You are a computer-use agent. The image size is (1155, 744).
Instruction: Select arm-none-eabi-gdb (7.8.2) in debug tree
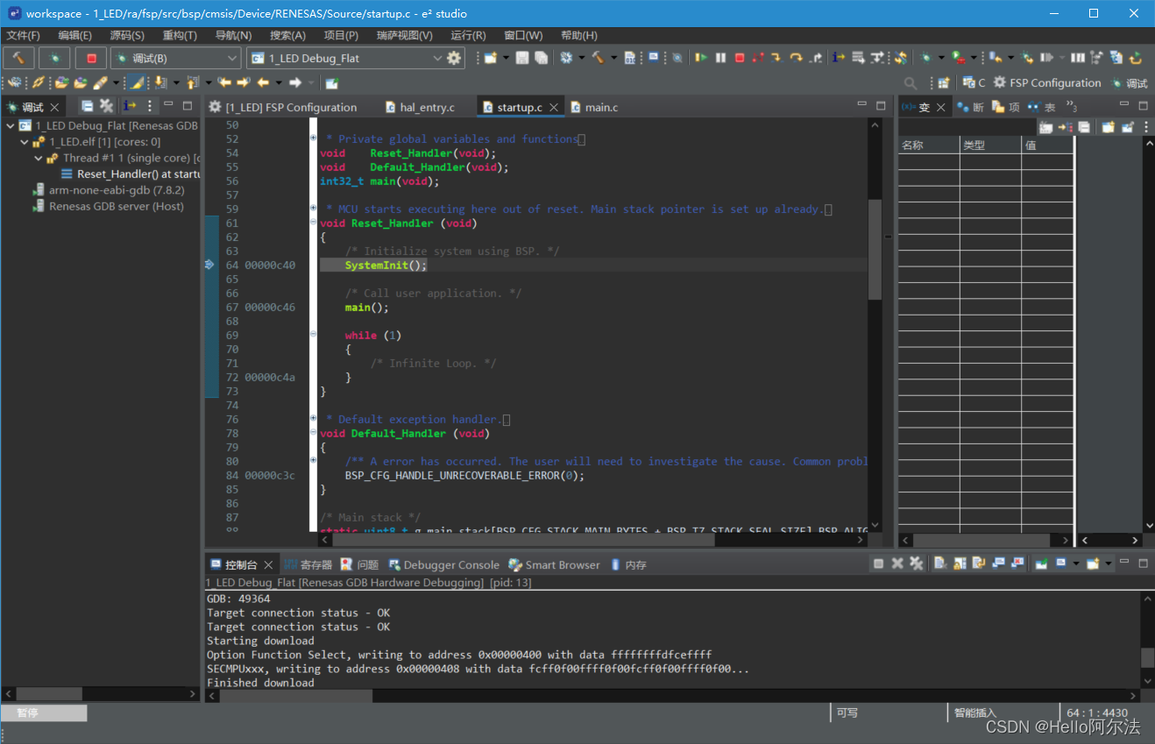pyautogui.click(x=116, y=190)
